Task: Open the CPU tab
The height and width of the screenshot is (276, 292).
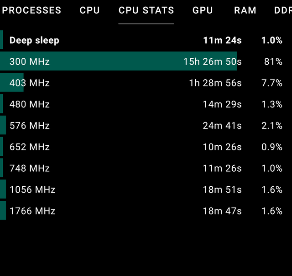Action: click(89, 10)
